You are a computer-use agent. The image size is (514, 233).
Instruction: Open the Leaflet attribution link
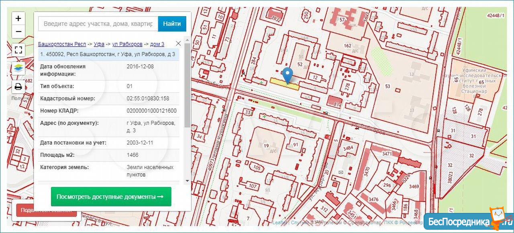[x=280, y=223]
